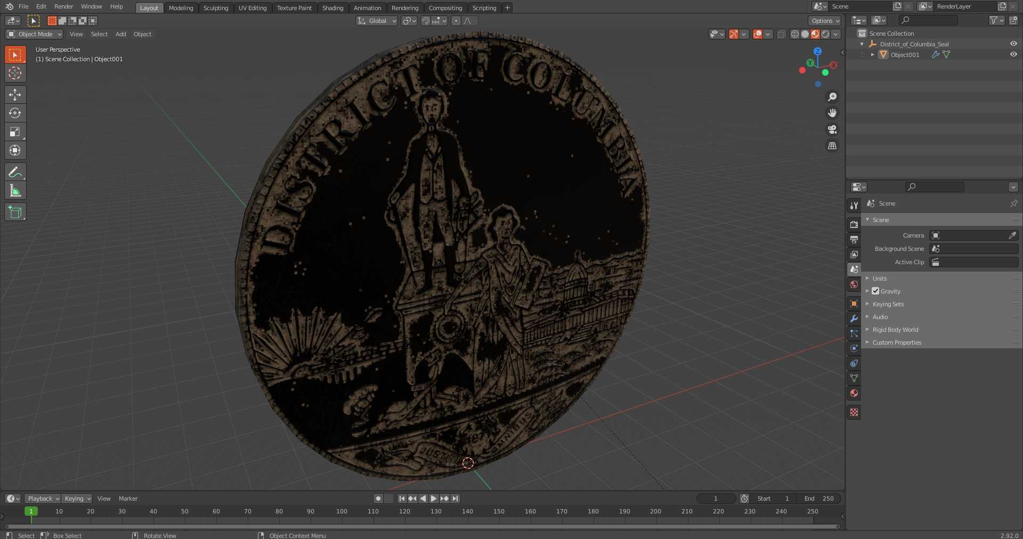Select the Select Box tool
1023x539 pixels.
coord(15,55)
